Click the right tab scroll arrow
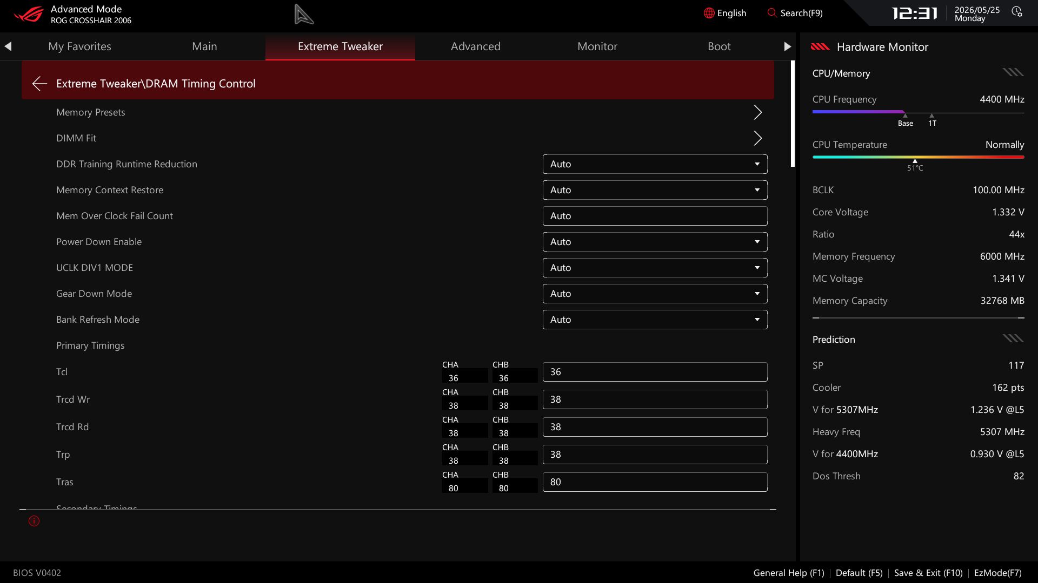 pyautogui.click(x=787, y=46)
